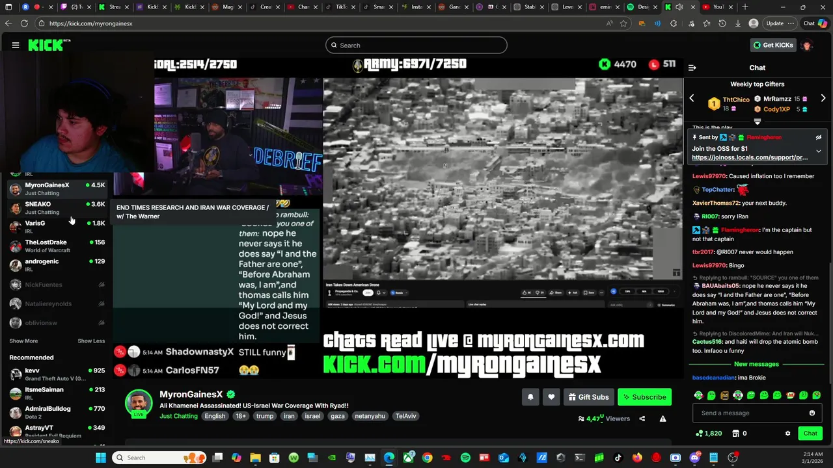Hide the pinned message with eye-slash icon

[819, 138]
